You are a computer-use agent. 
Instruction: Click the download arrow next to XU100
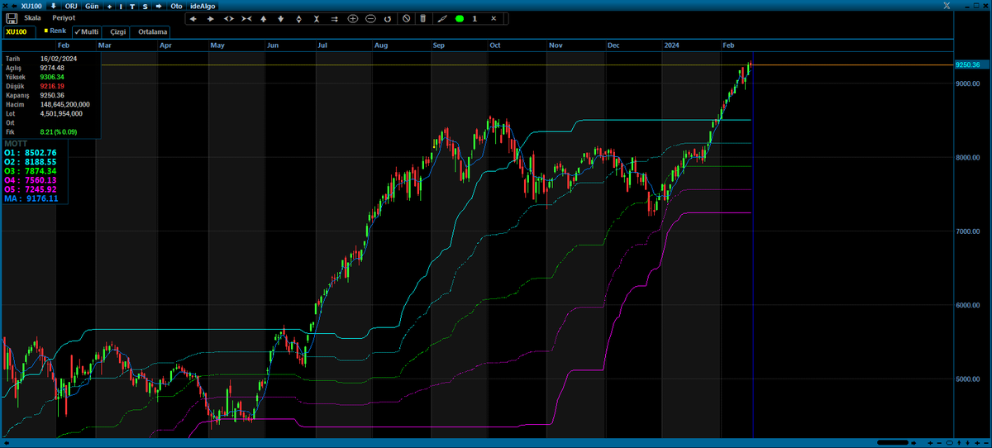point(54,6)
